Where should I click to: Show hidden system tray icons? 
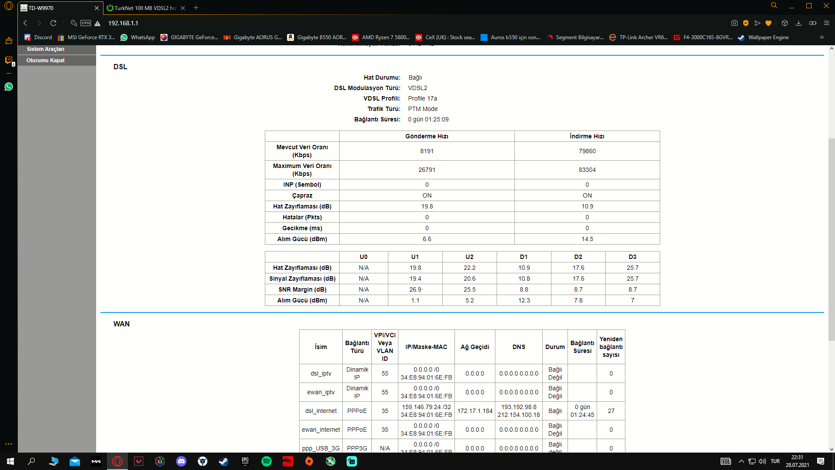(741, 461)
